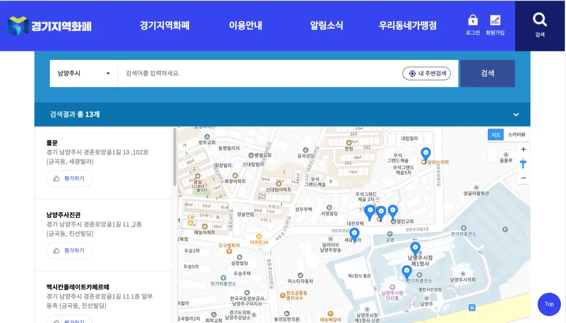The image size is (566, 323).
Task: Collapse the 검색결과 panel with chevron
Action: pos(516,114)
